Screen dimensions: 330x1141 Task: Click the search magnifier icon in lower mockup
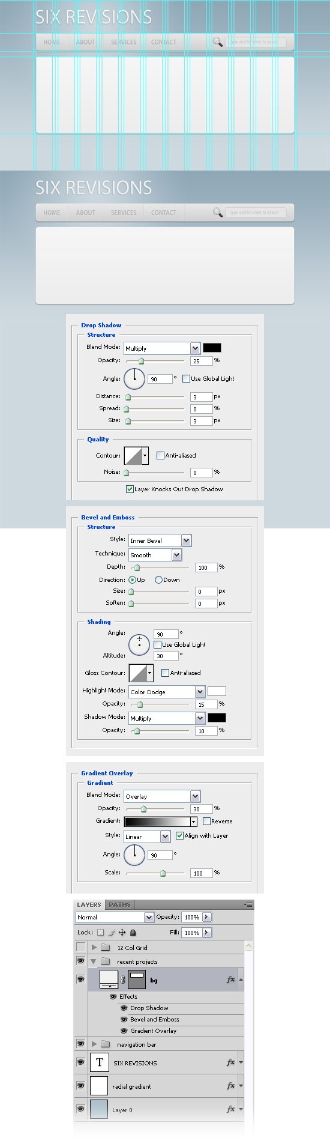218,212
